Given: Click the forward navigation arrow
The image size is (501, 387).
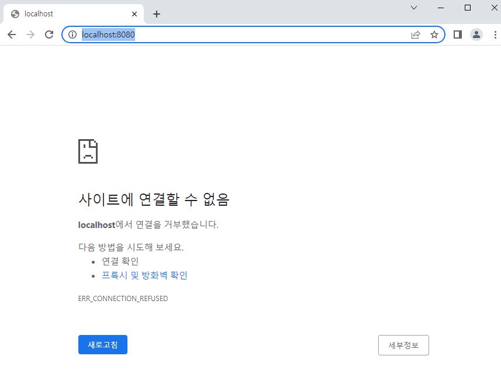Looking at the screenshot, I should [30, 34].
